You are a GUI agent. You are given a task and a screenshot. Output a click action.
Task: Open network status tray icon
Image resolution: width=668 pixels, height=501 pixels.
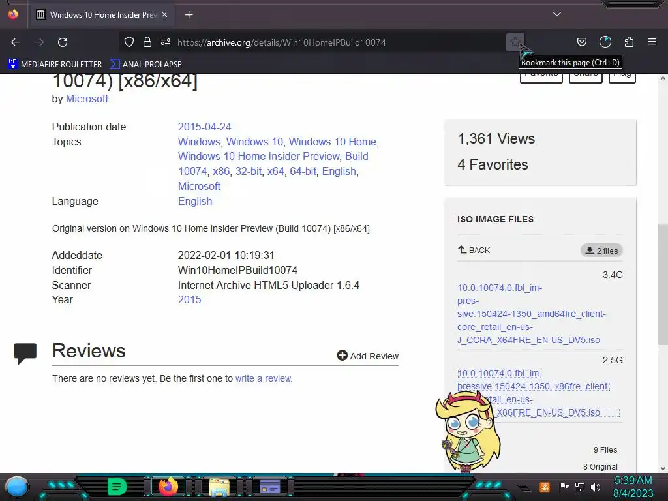(579, 487)
